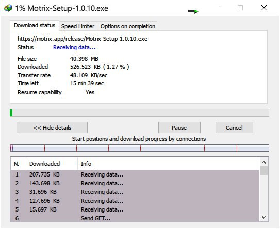This screenshot has width=280, height=229.
Task: Click the blue Receiving data... status text
Action: coord(74,47)
